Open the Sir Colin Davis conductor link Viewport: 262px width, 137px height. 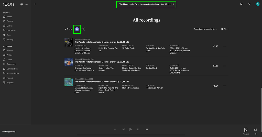[x=128, y=48]
